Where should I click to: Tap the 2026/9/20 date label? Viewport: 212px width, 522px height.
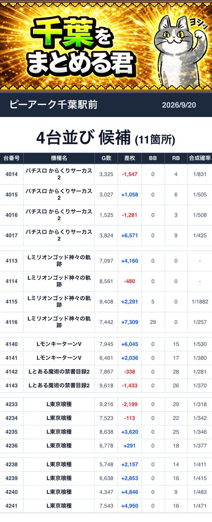pos(178,105)
